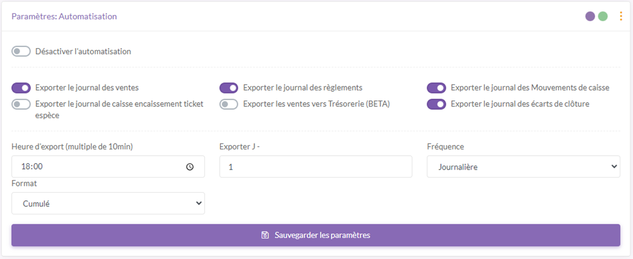Screen dimensions: 633x259
Task: Focus the Exporter J - input field
Action: coord(315,167)
